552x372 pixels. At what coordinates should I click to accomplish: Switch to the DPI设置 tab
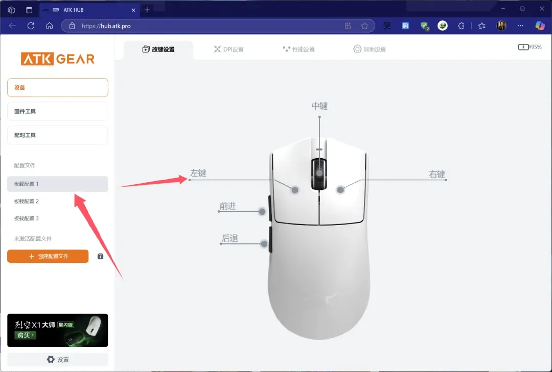(228, 49)
